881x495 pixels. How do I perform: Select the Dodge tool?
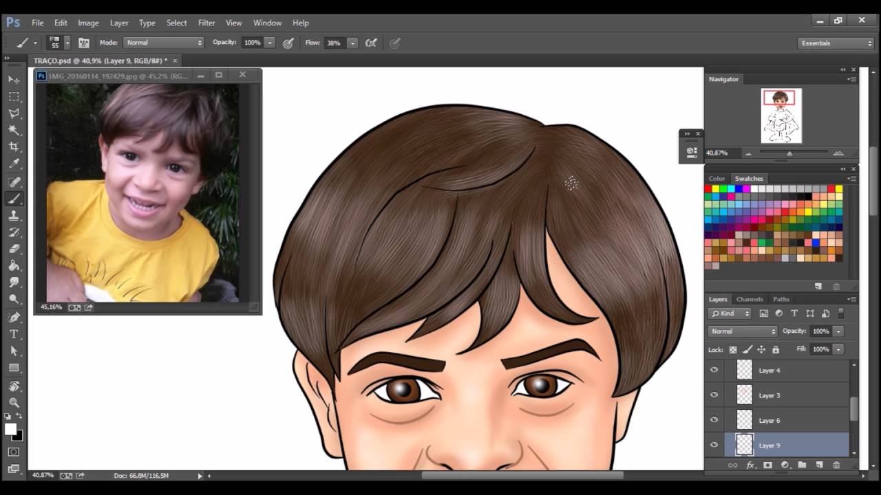(14, 300)
